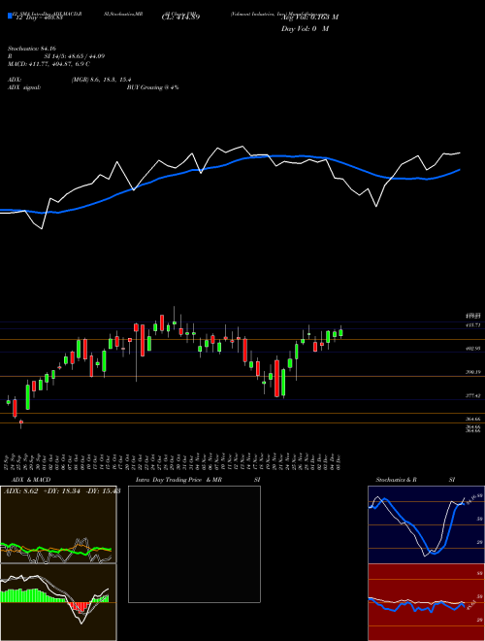
Task: Click the 'Avg Vol: 0.163 M' readout
Action: pyautogui.click(x=309, y=17)
